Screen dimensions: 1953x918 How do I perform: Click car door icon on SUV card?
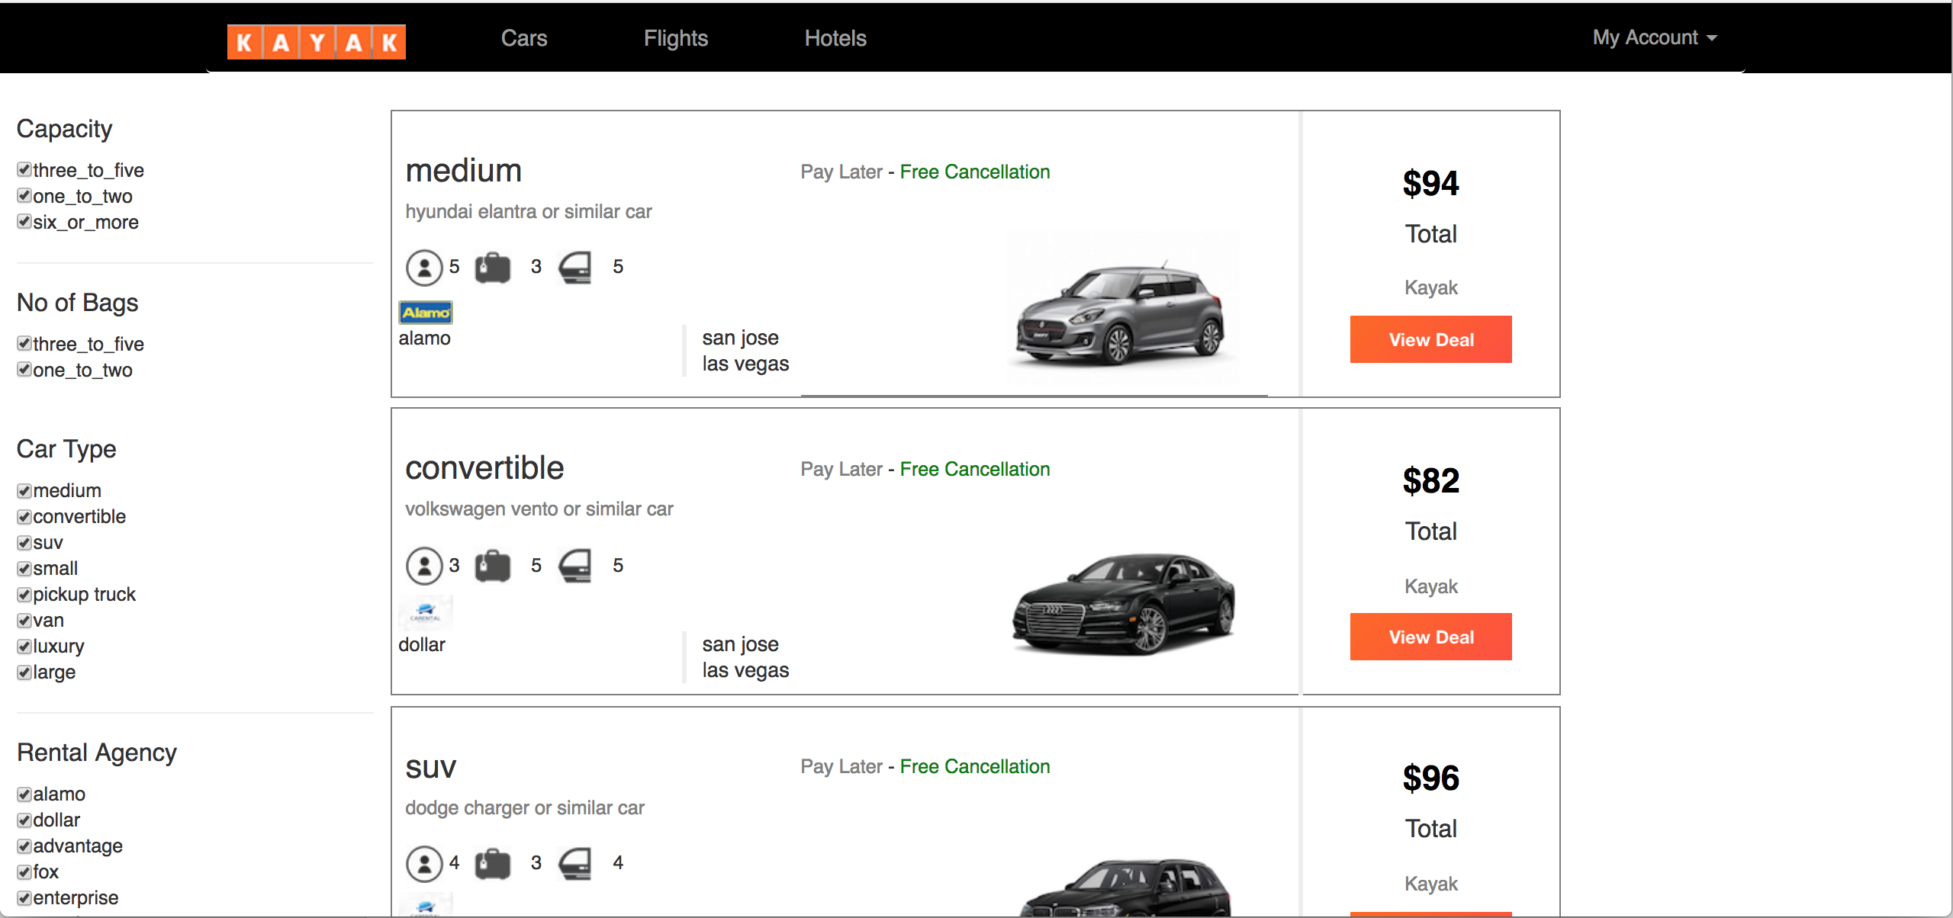tap(575, 864)
